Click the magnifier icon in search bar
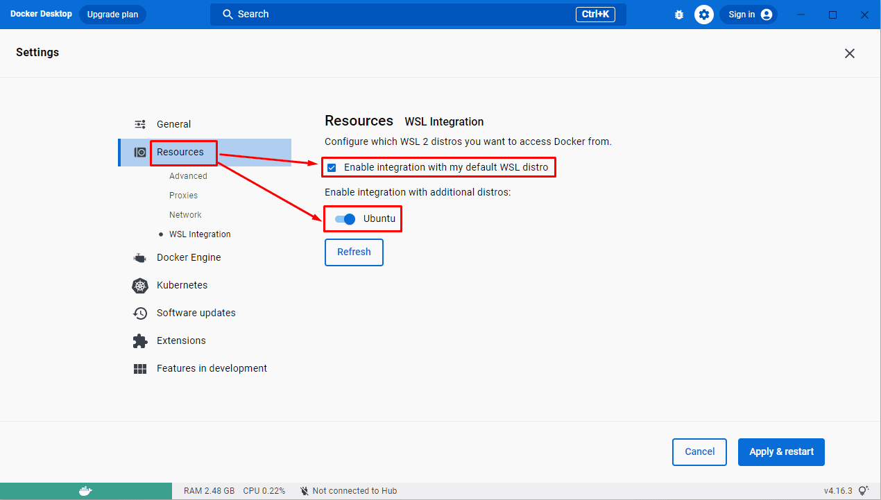Screen dimensions: 881x500 click(x=228, y=14)
